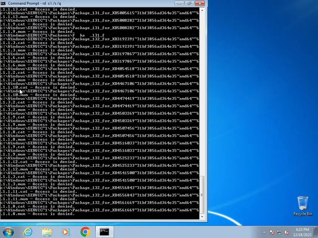Viewport: 318px width, 238px height.
Task: Open the Command Prompt title bar system icon
Action: 3,3
